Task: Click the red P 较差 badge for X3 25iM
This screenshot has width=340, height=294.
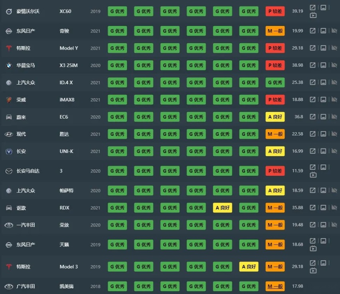Action: point(275,65)
